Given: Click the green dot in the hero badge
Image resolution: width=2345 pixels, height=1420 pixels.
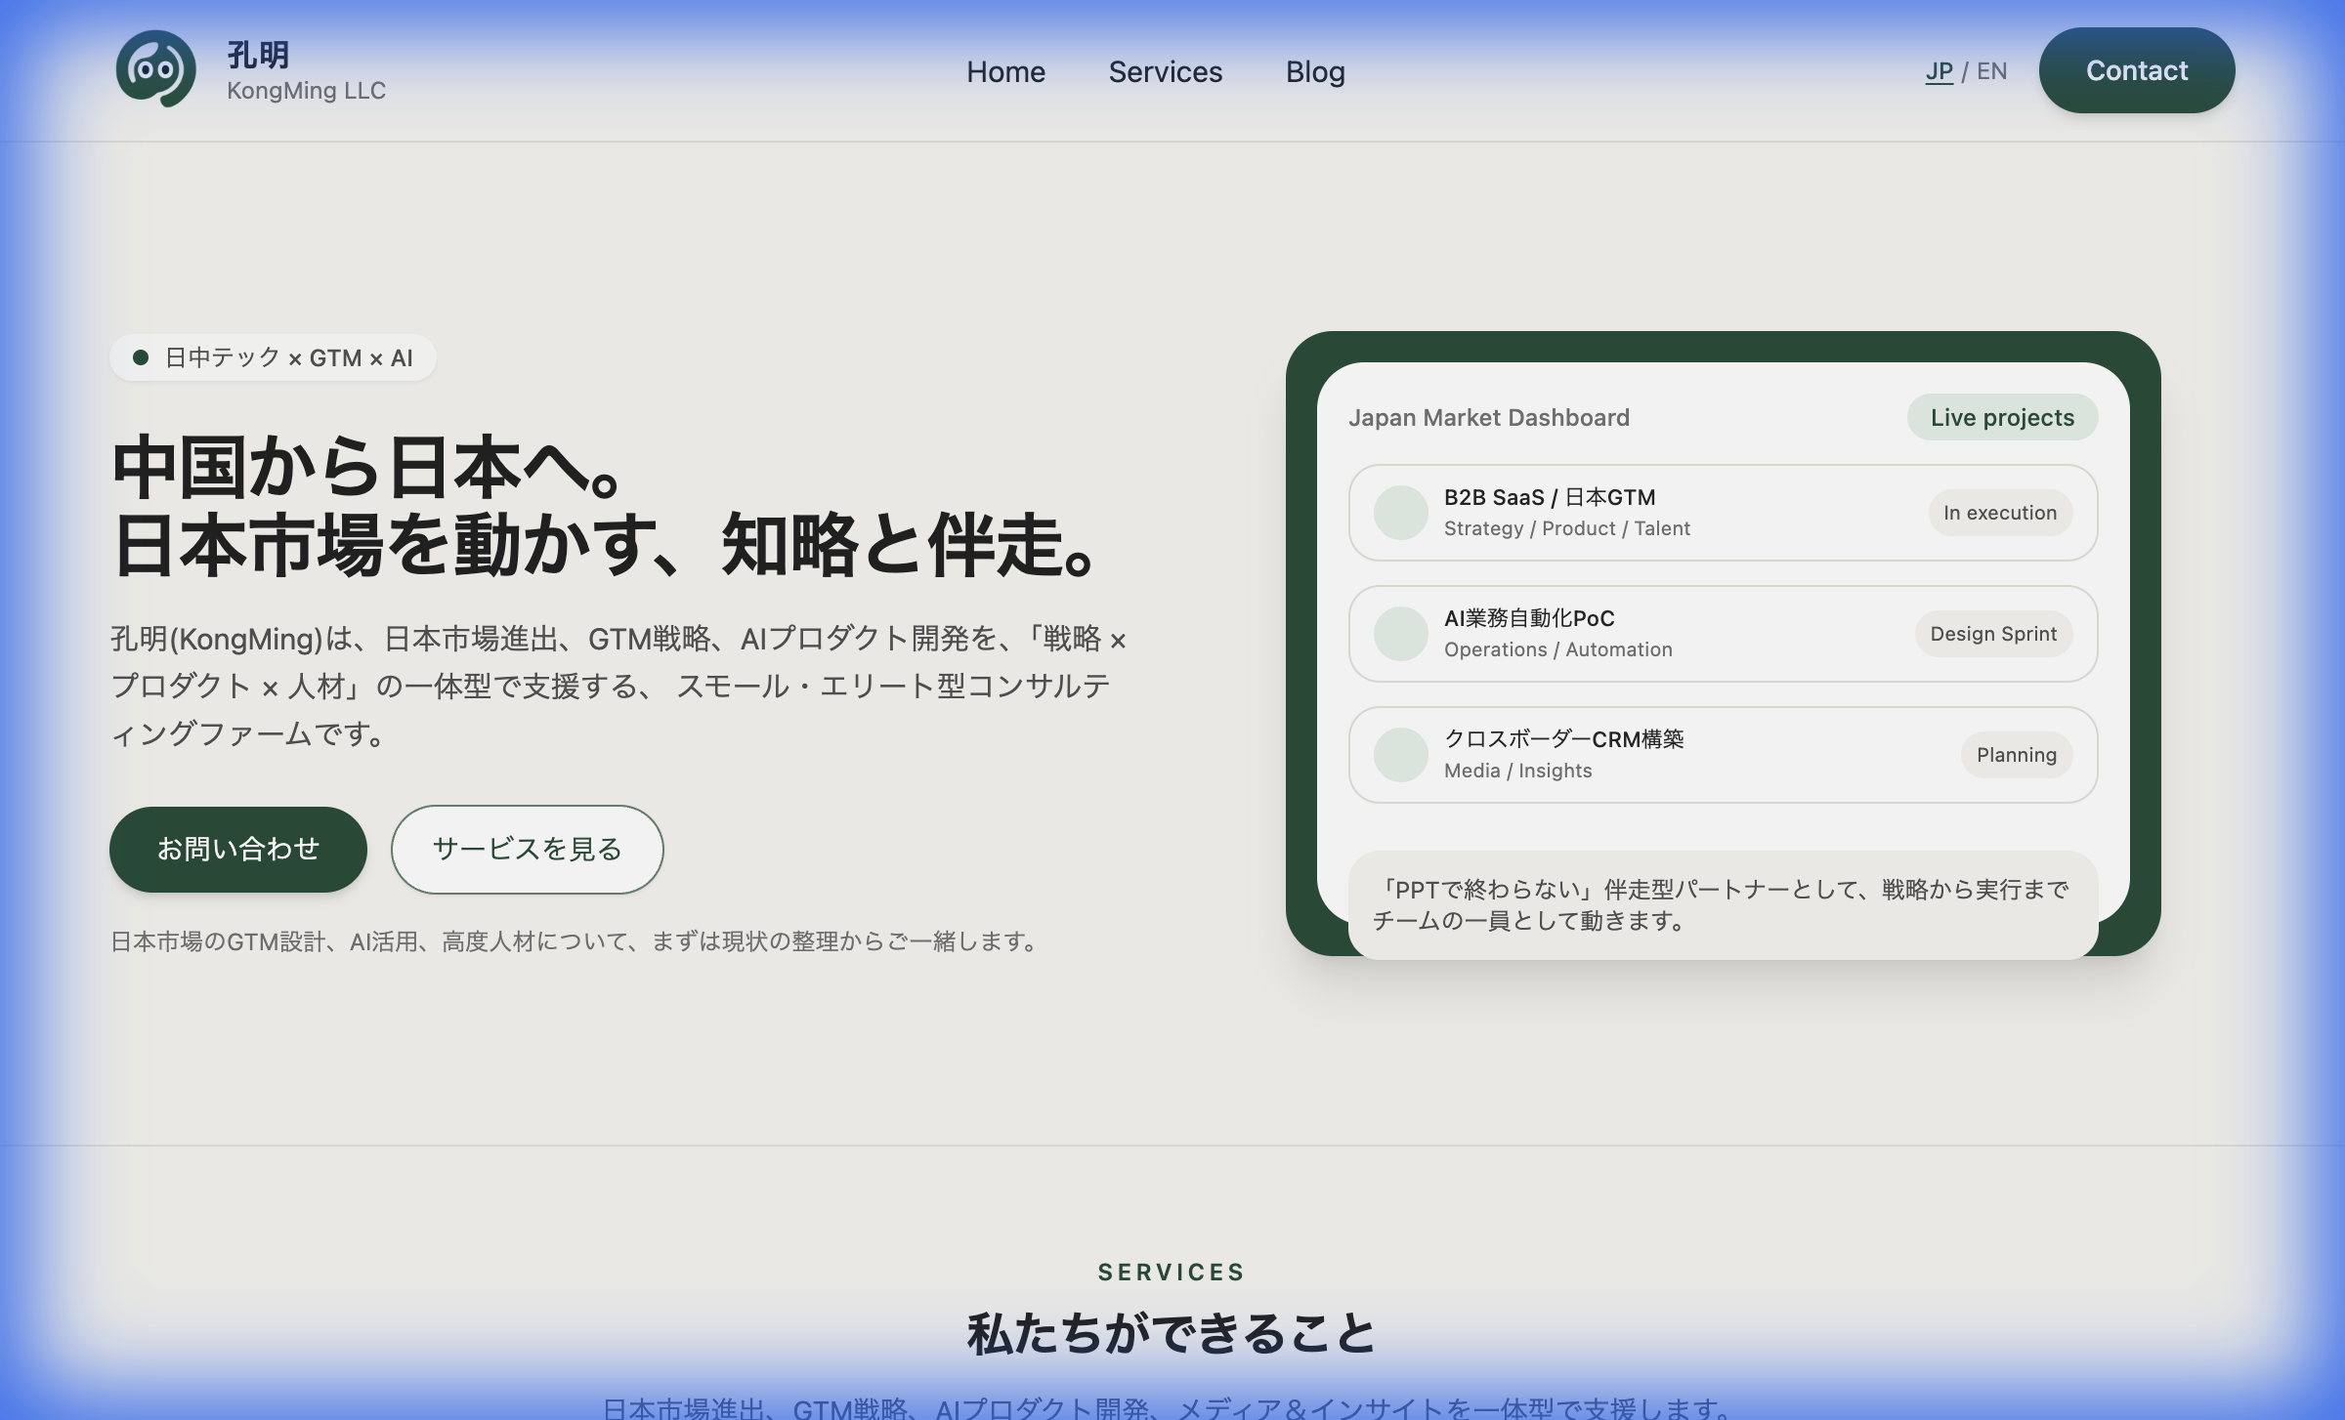Looking at the screenshot, I should (140, 357).
